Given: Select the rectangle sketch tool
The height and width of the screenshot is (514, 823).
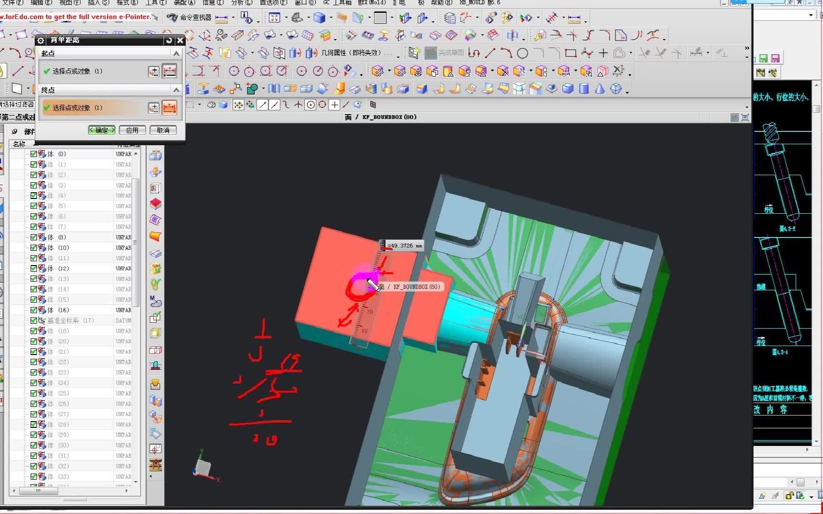Looking at the screenshot, I should 571,53.
